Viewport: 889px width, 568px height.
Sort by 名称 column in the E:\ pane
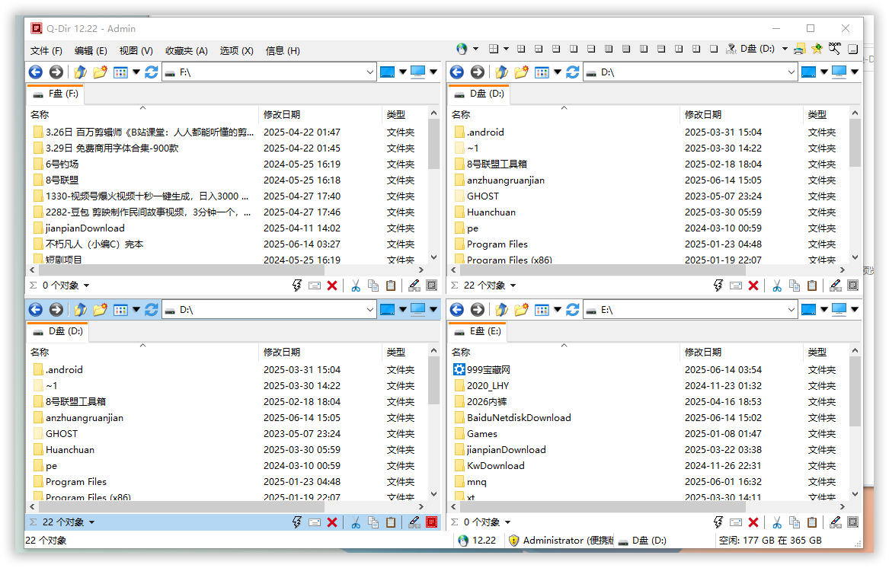pyautogui.click(x=564, y=352)
